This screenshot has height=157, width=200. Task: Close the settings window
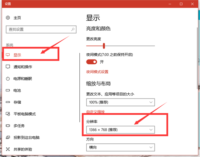tap(192, 4)
